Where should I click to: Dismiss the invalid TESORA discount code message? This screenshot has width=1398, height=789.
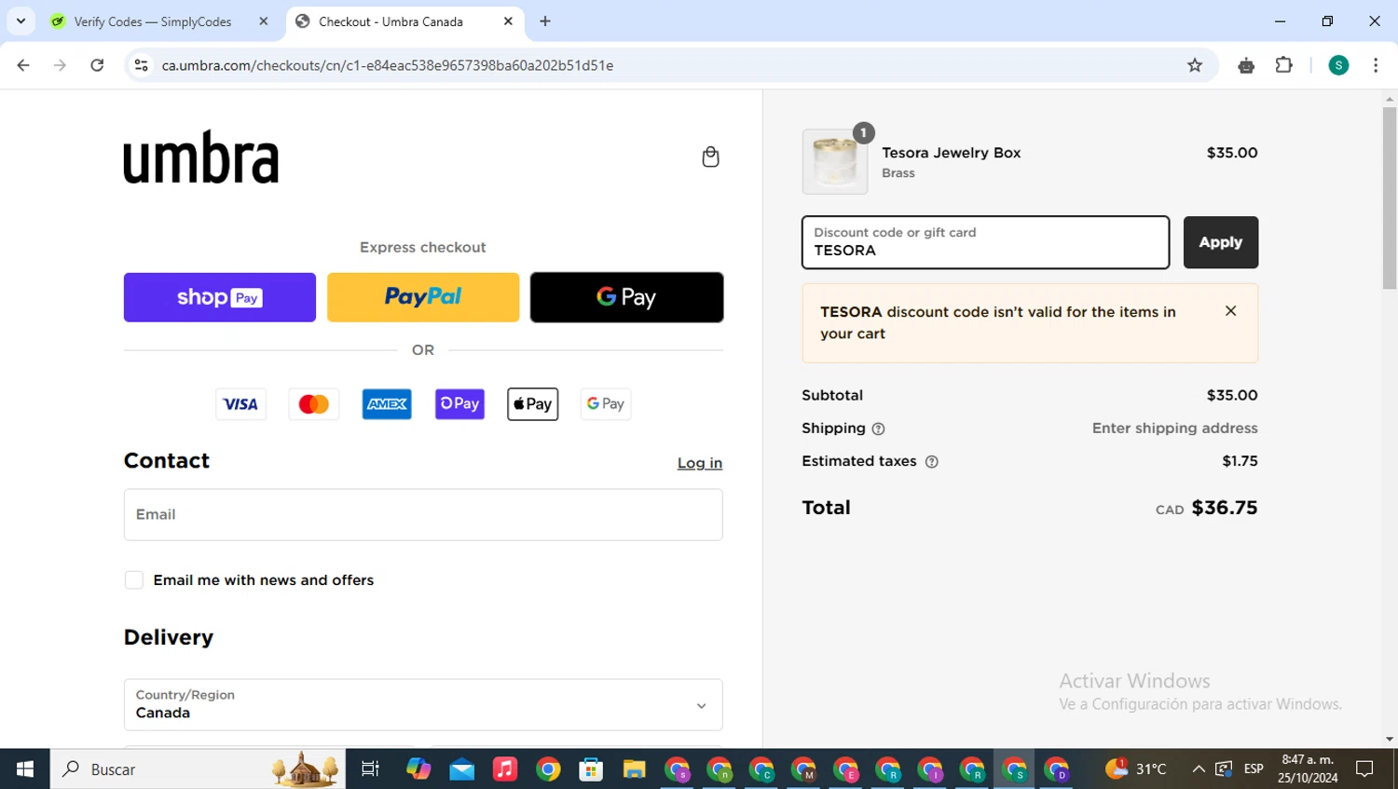(x=1230, y=311)
